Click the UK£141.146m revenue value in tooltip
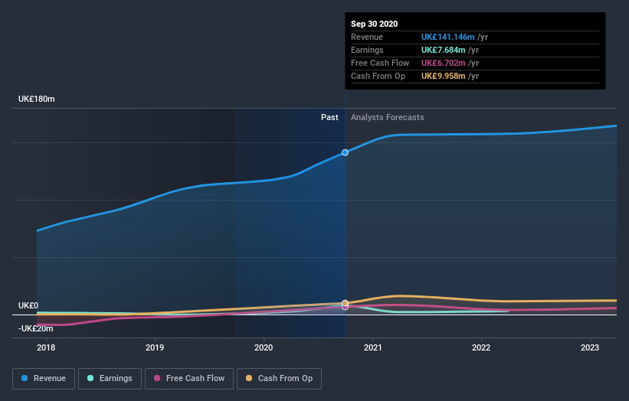The image size is (629, 401). pyautogui.click(x=447, y=37)
